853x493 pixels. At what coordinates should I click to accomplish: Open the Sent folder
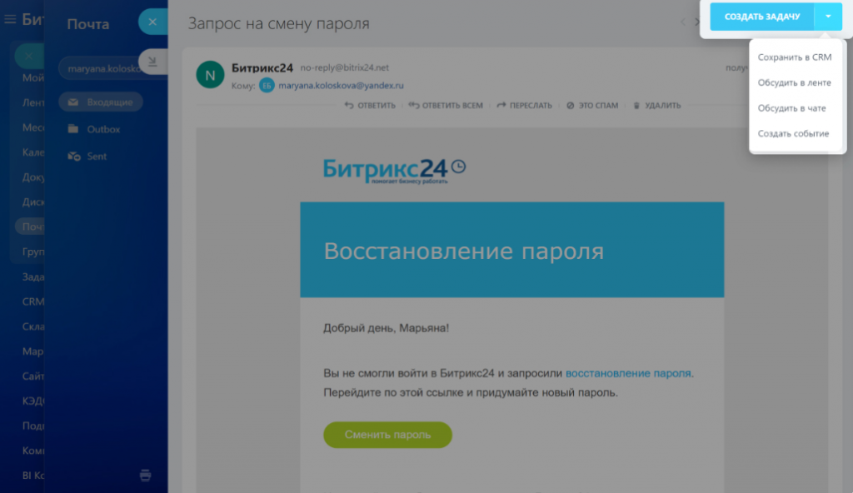click(87, 157)
